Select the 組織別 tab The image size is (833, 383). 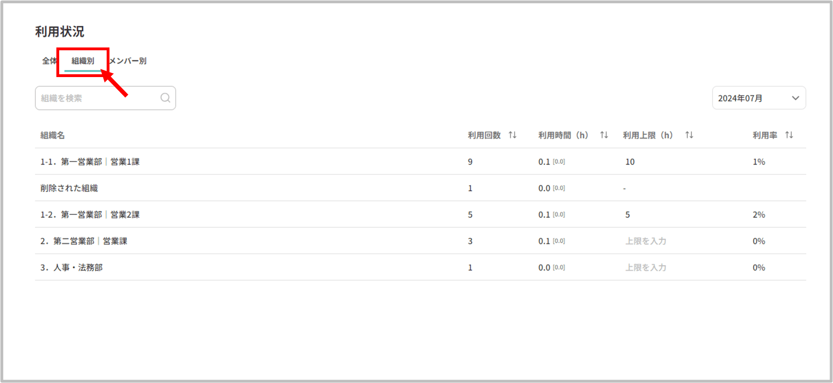pos(83,61)
